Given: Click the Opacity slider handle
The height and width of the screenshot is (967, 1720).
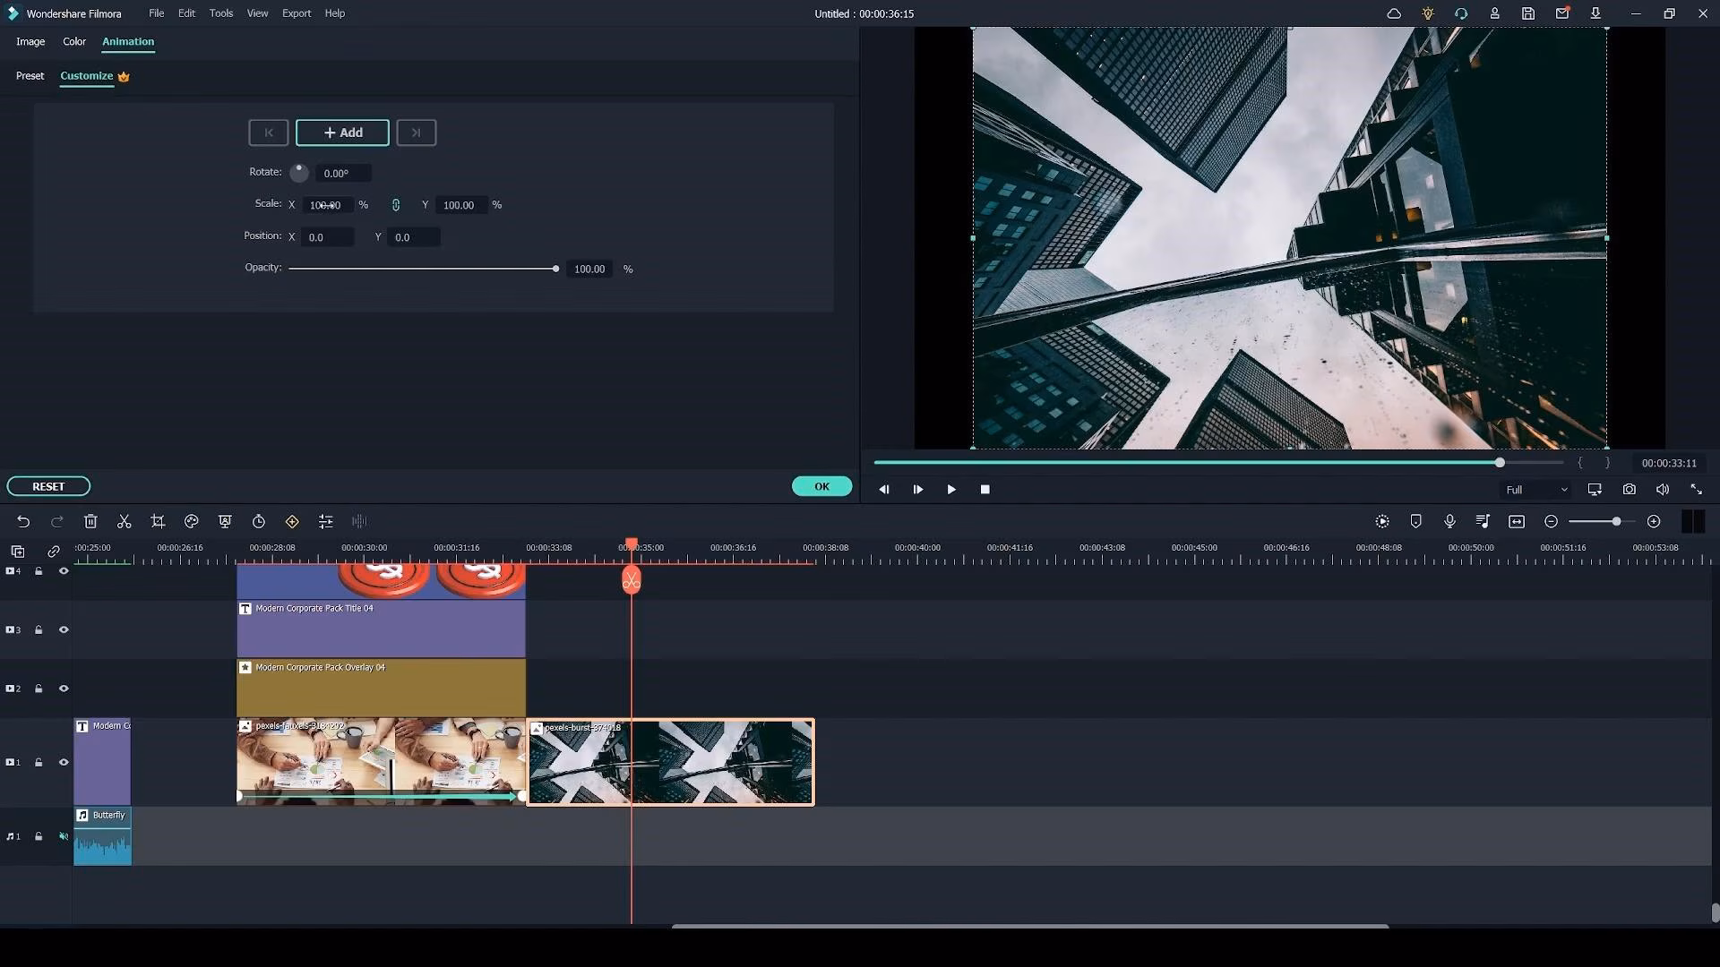Looking at the screenshot, I should (555, 269).
